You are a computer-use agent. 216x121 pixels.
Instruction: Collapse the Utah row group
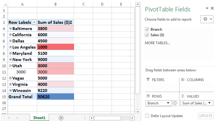[x=10, y=66]
